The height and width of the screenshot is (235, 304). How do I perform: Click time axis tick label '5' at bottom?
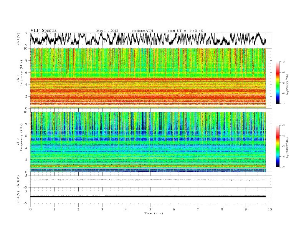pyautogui.click(x=150, y=209)
